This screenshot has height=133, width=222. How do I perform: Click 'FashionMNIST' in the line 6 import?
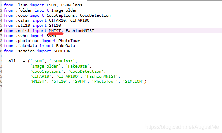[x=80, y=31]
